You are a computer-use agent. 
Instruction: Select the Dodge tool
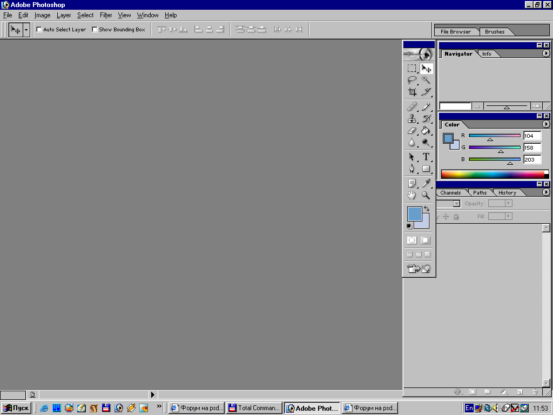pyautogui.click(x=426, y=143)
